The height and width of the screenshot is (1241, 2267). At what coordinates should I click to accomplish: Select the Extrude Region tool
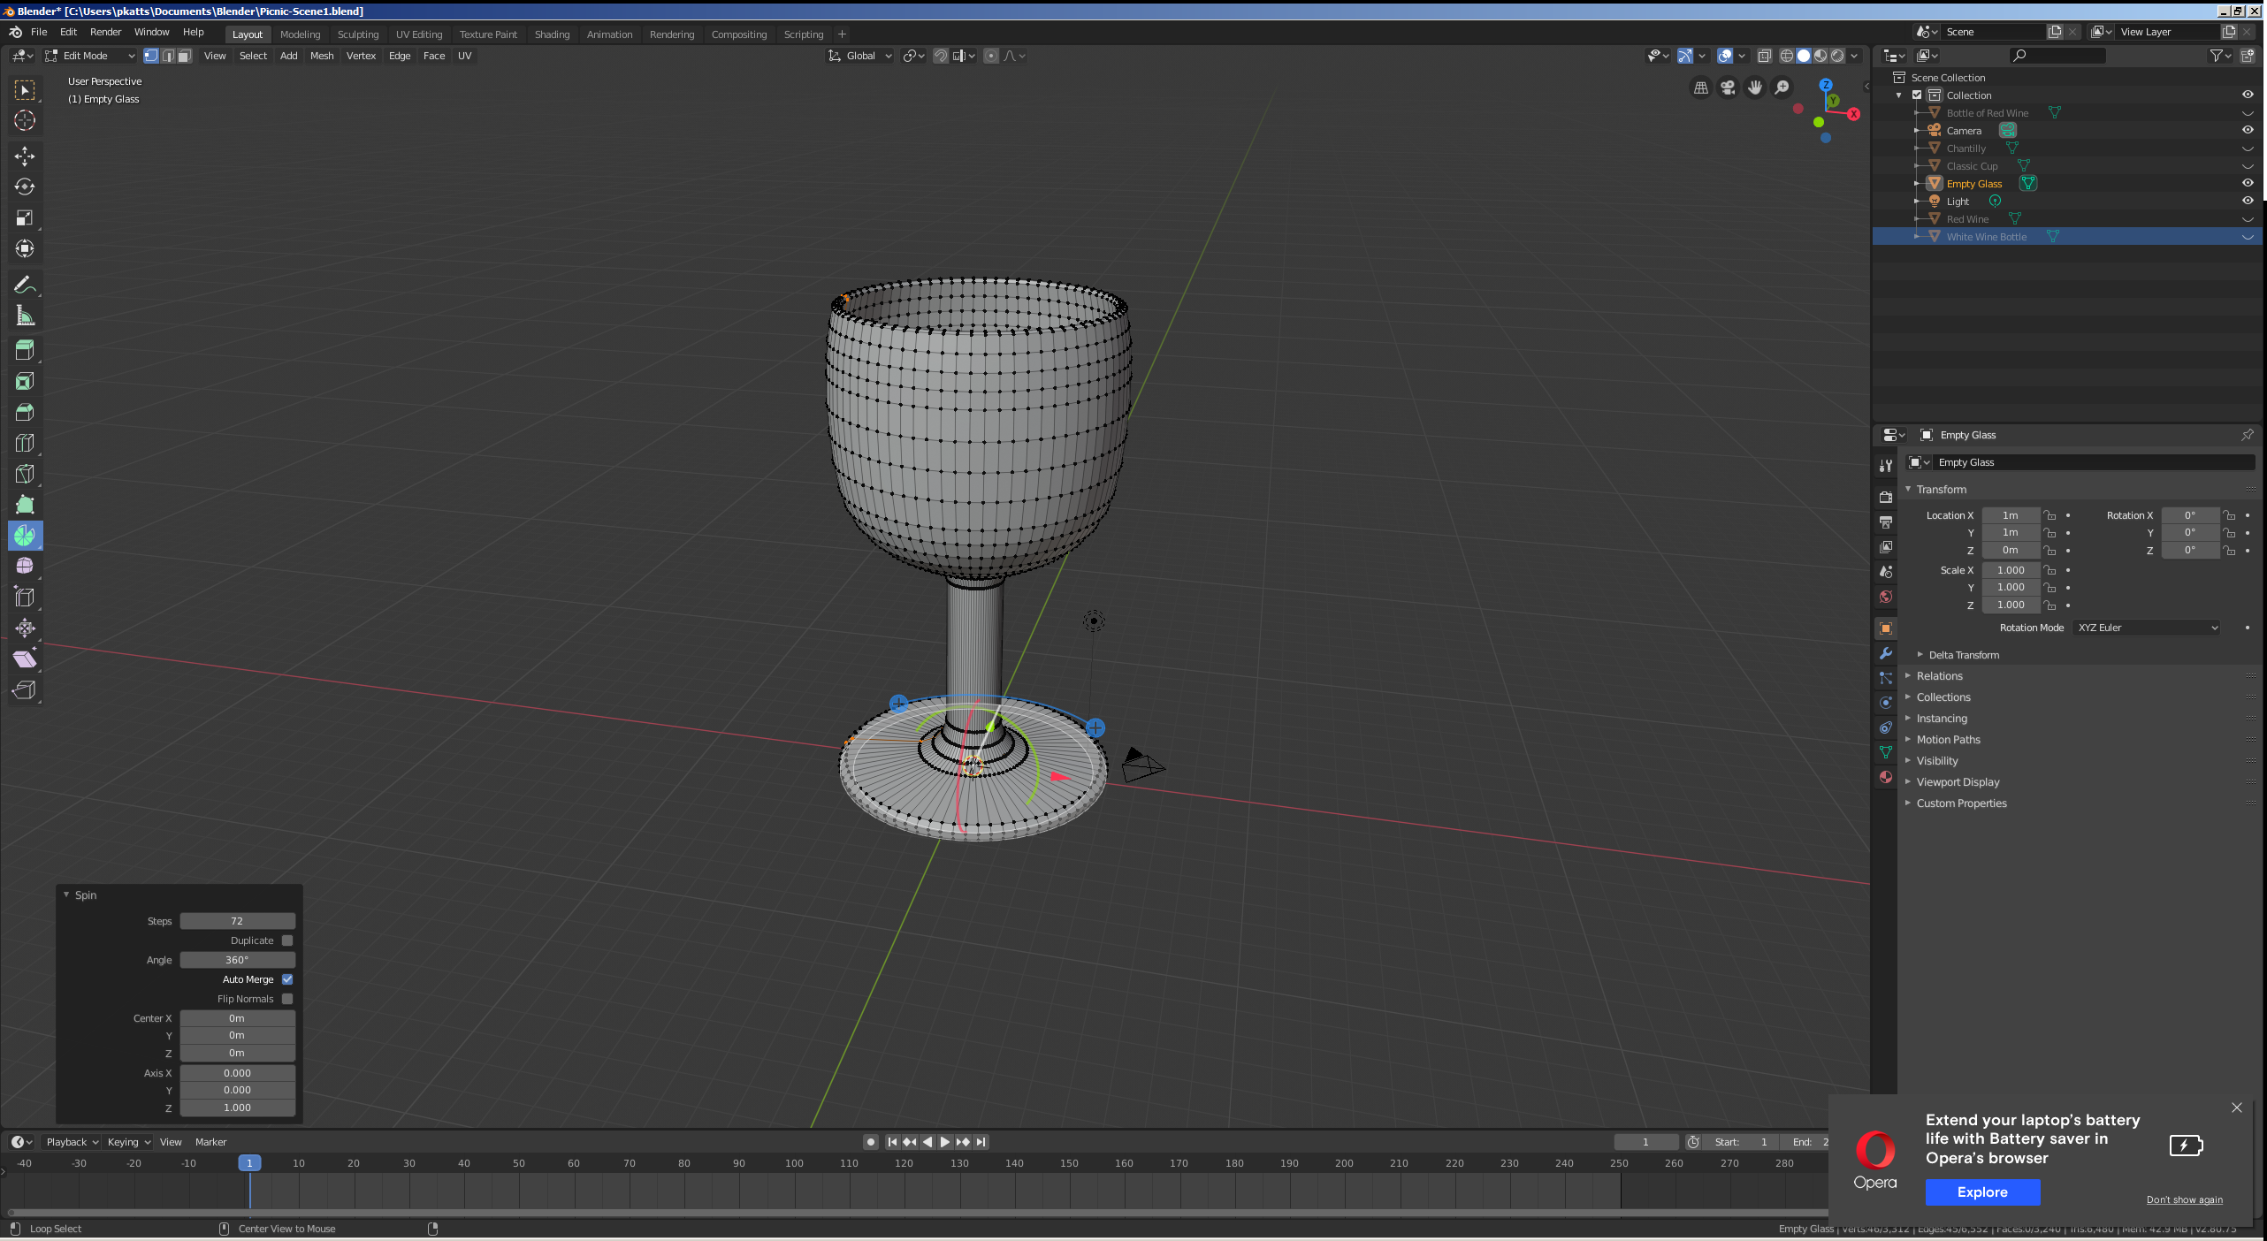point(25,350)
